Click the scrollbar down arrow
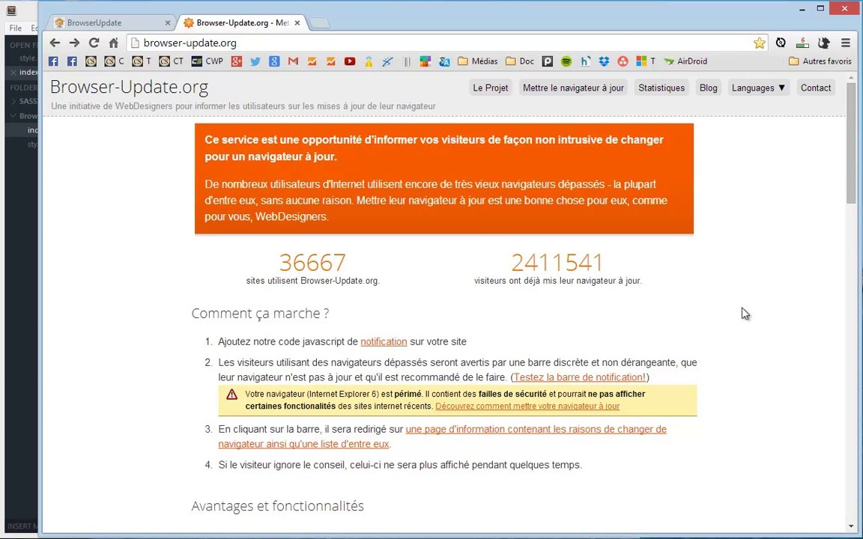Viewport: 863px width, 539px height. click(851, 527)
